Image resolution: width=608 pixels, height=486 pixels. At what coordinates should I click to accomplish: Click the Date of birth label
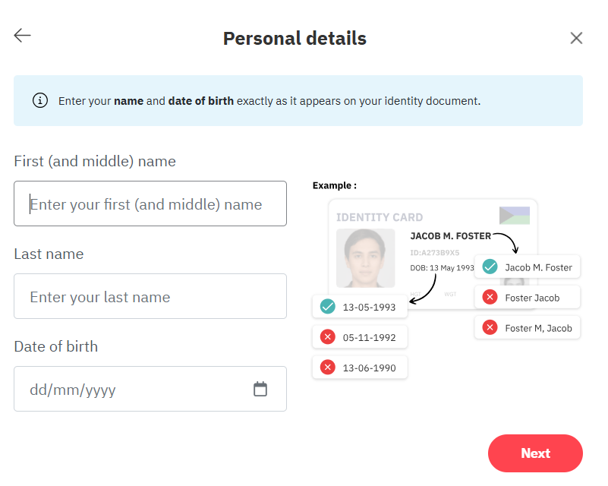coord(56,346)
